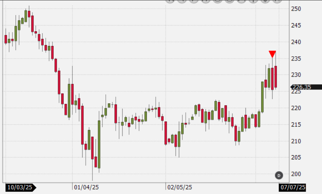Click the round D dividend marker
The width and height of the screenshot is (322, 194).
tap(279, 175)
